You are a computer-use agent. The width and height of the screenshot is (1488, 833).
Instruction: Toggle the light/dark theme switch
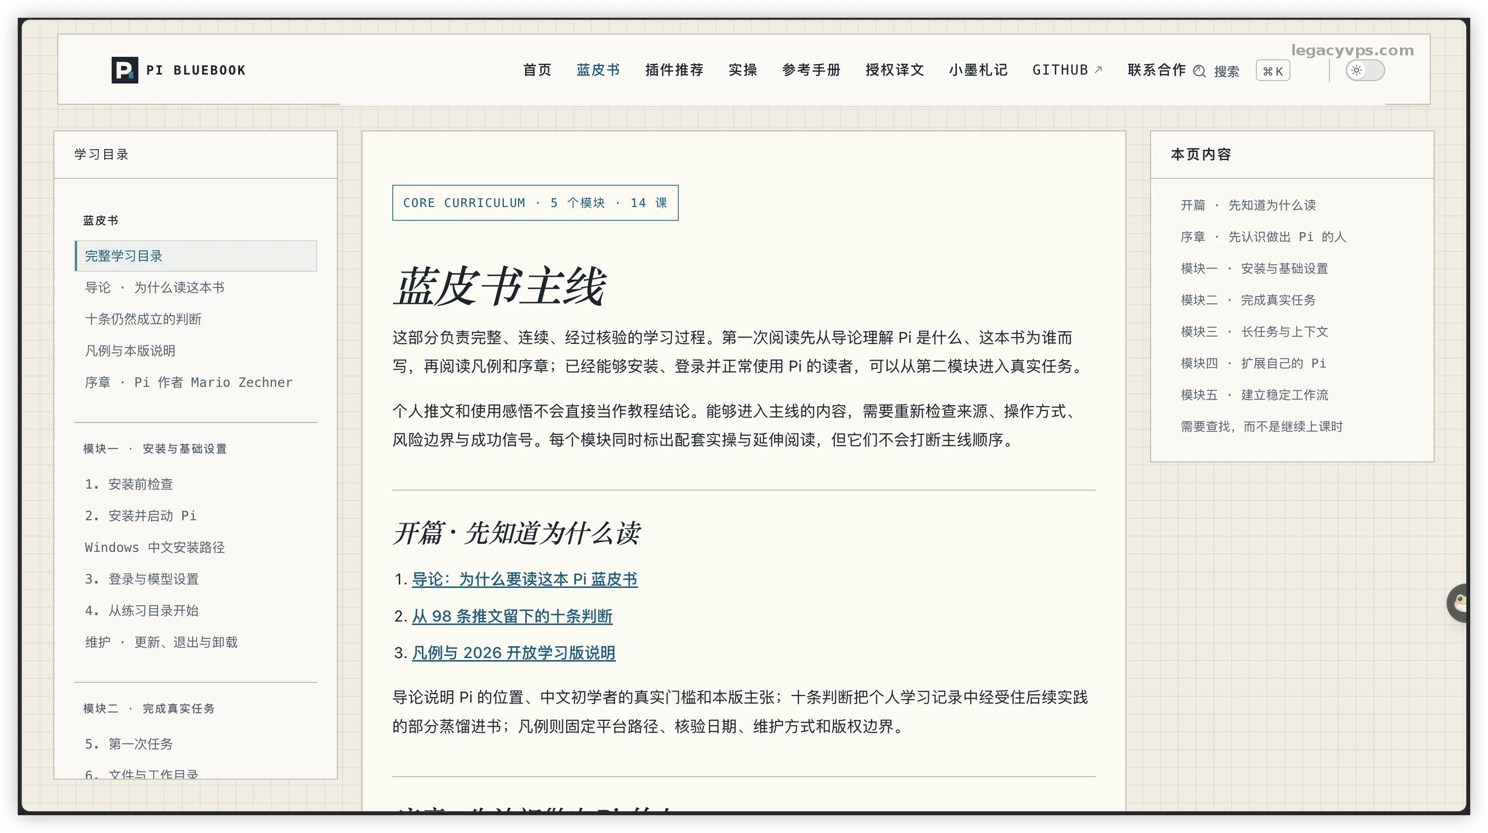[1365, 71]
